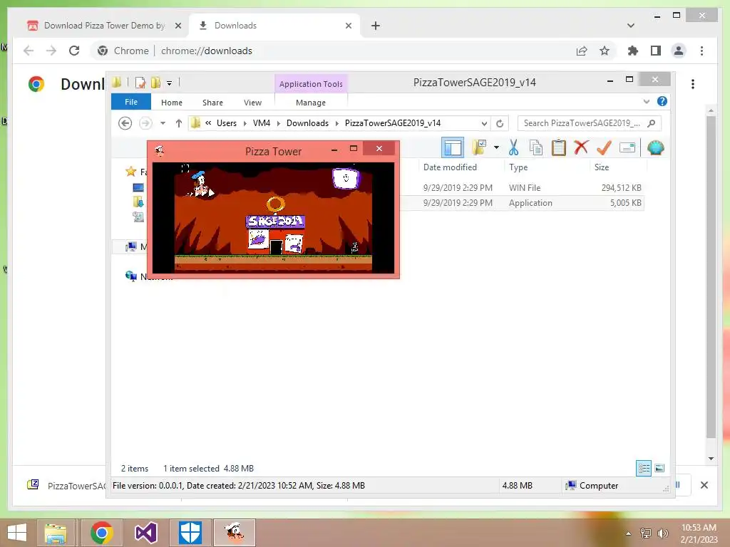
Task: Select the Application row, 5,005 KB
Action: click(x=522, y=203)
